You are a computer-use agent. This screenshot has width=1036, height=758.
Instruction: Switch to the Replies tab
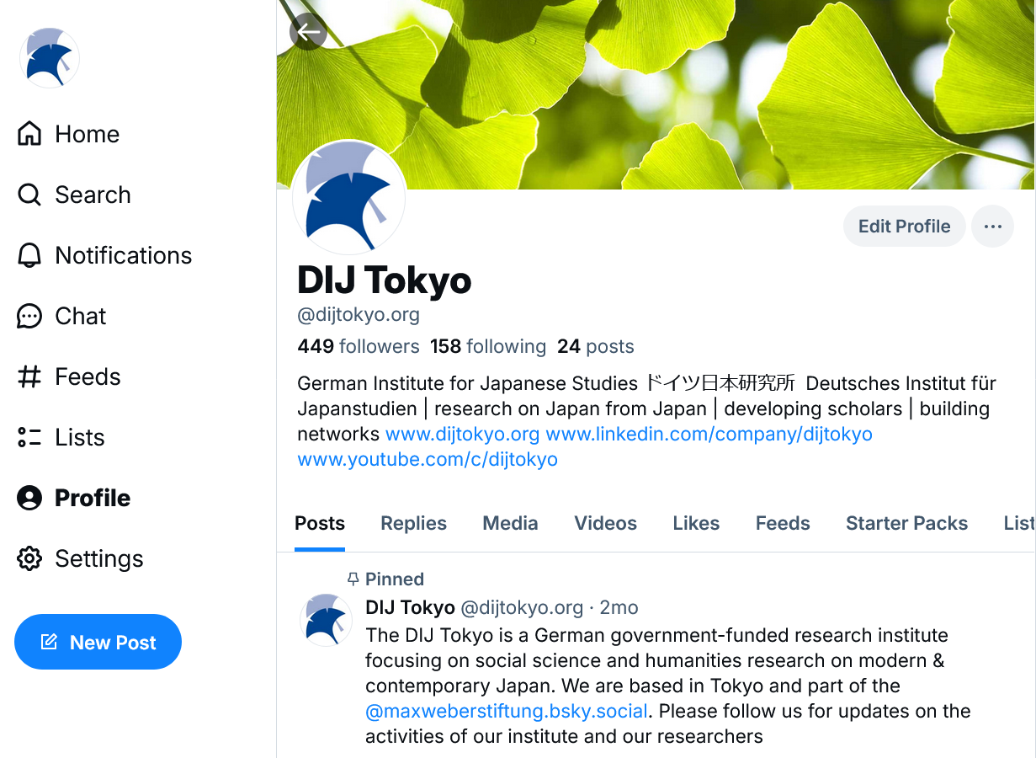pyautogui.click(x=413, y=523)
